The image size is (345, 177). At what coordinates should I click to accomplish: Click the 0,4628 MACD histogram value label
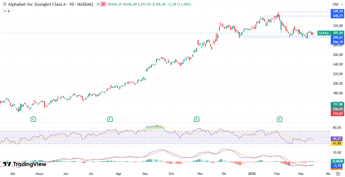[x=337, y=161]
